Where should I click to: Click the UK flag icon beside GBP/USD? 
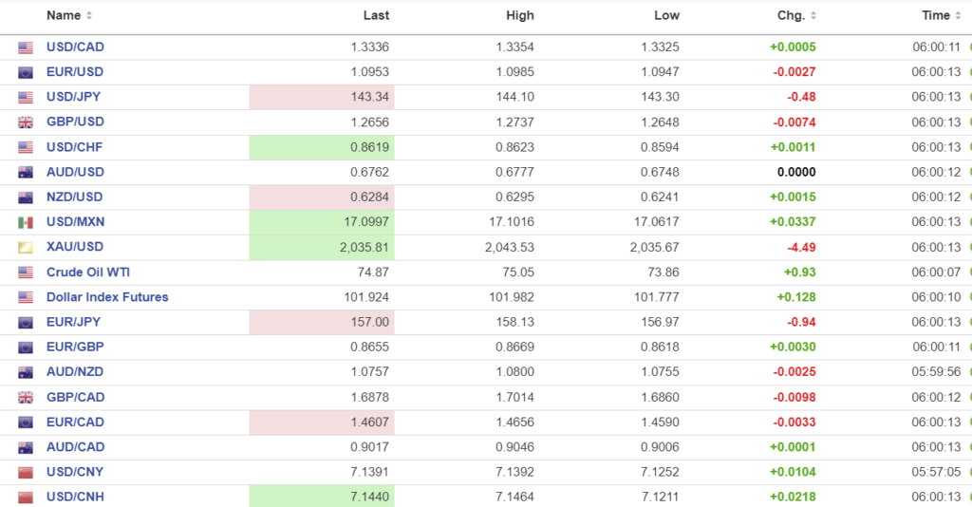[26, 122]
